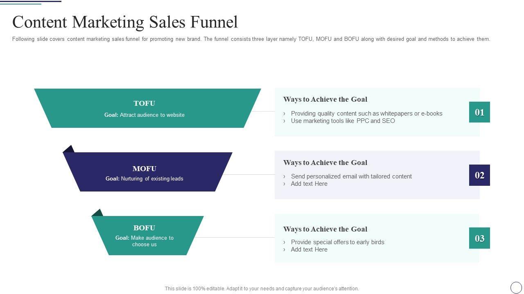Click the whitepapers or e-books bullet
Image resolution: width=524 pixels, height=294 pixels.
[x=366, y=114]
